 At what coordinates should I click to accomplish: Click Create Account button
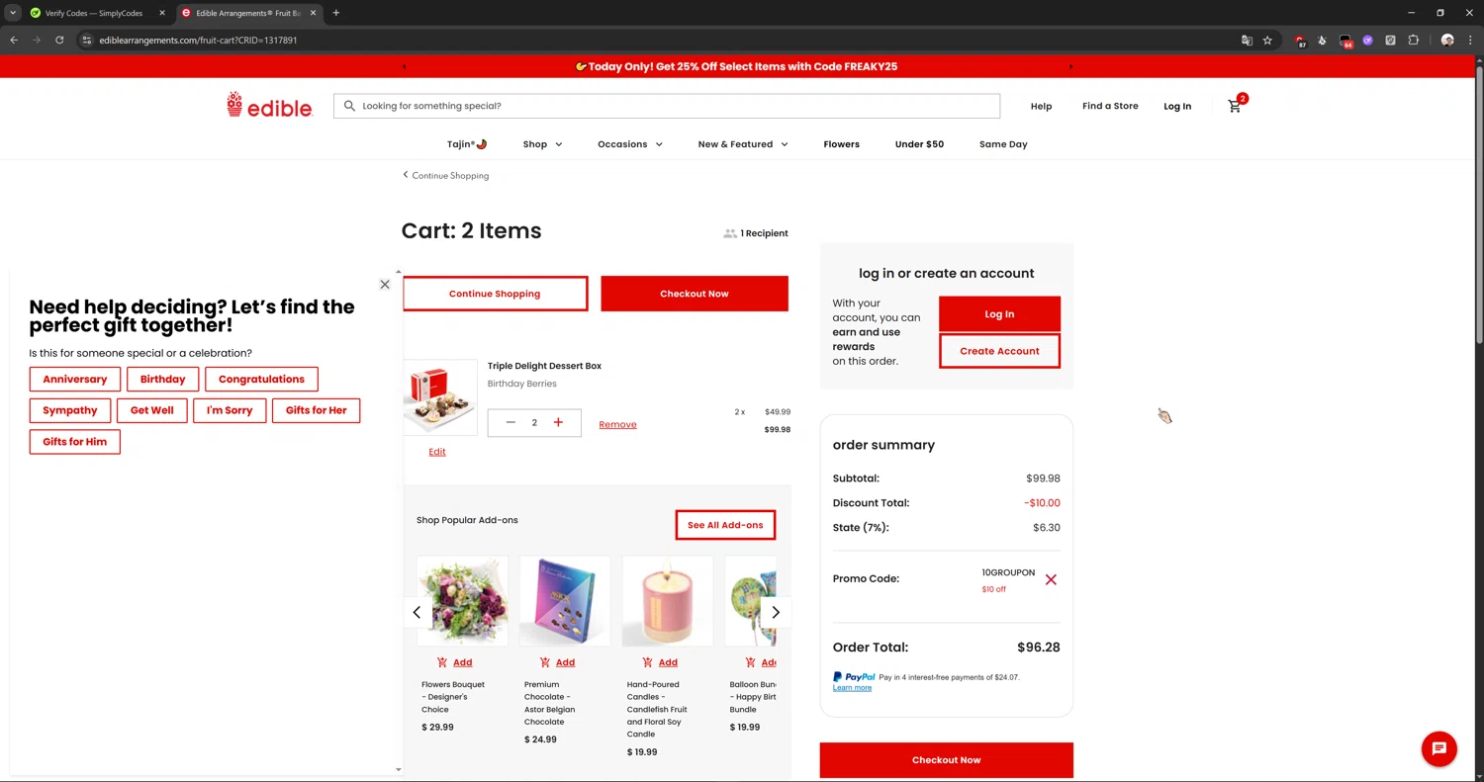pos(999,351)
